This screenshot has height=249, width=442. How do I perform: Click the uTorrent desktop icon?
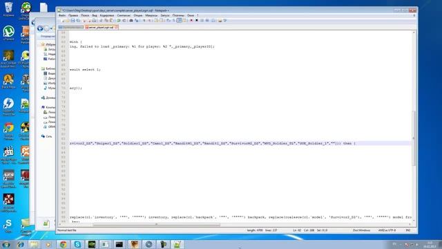[x=8, y=33]
